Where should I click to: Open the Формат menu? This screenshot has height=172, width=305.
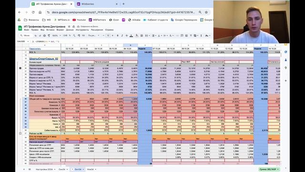60,30
